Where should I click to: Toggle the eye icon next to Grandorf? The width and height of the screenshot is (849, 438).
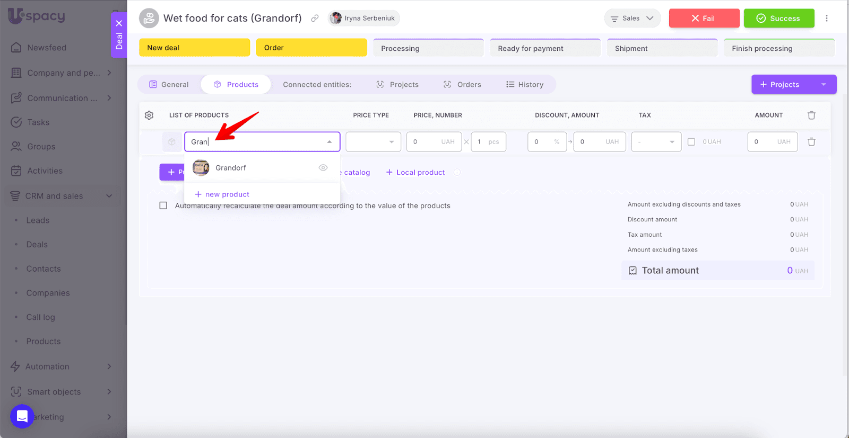(x=323, y=168)
